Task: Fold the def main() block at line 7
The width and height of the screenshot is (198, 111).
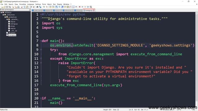Action: (41, 41)
